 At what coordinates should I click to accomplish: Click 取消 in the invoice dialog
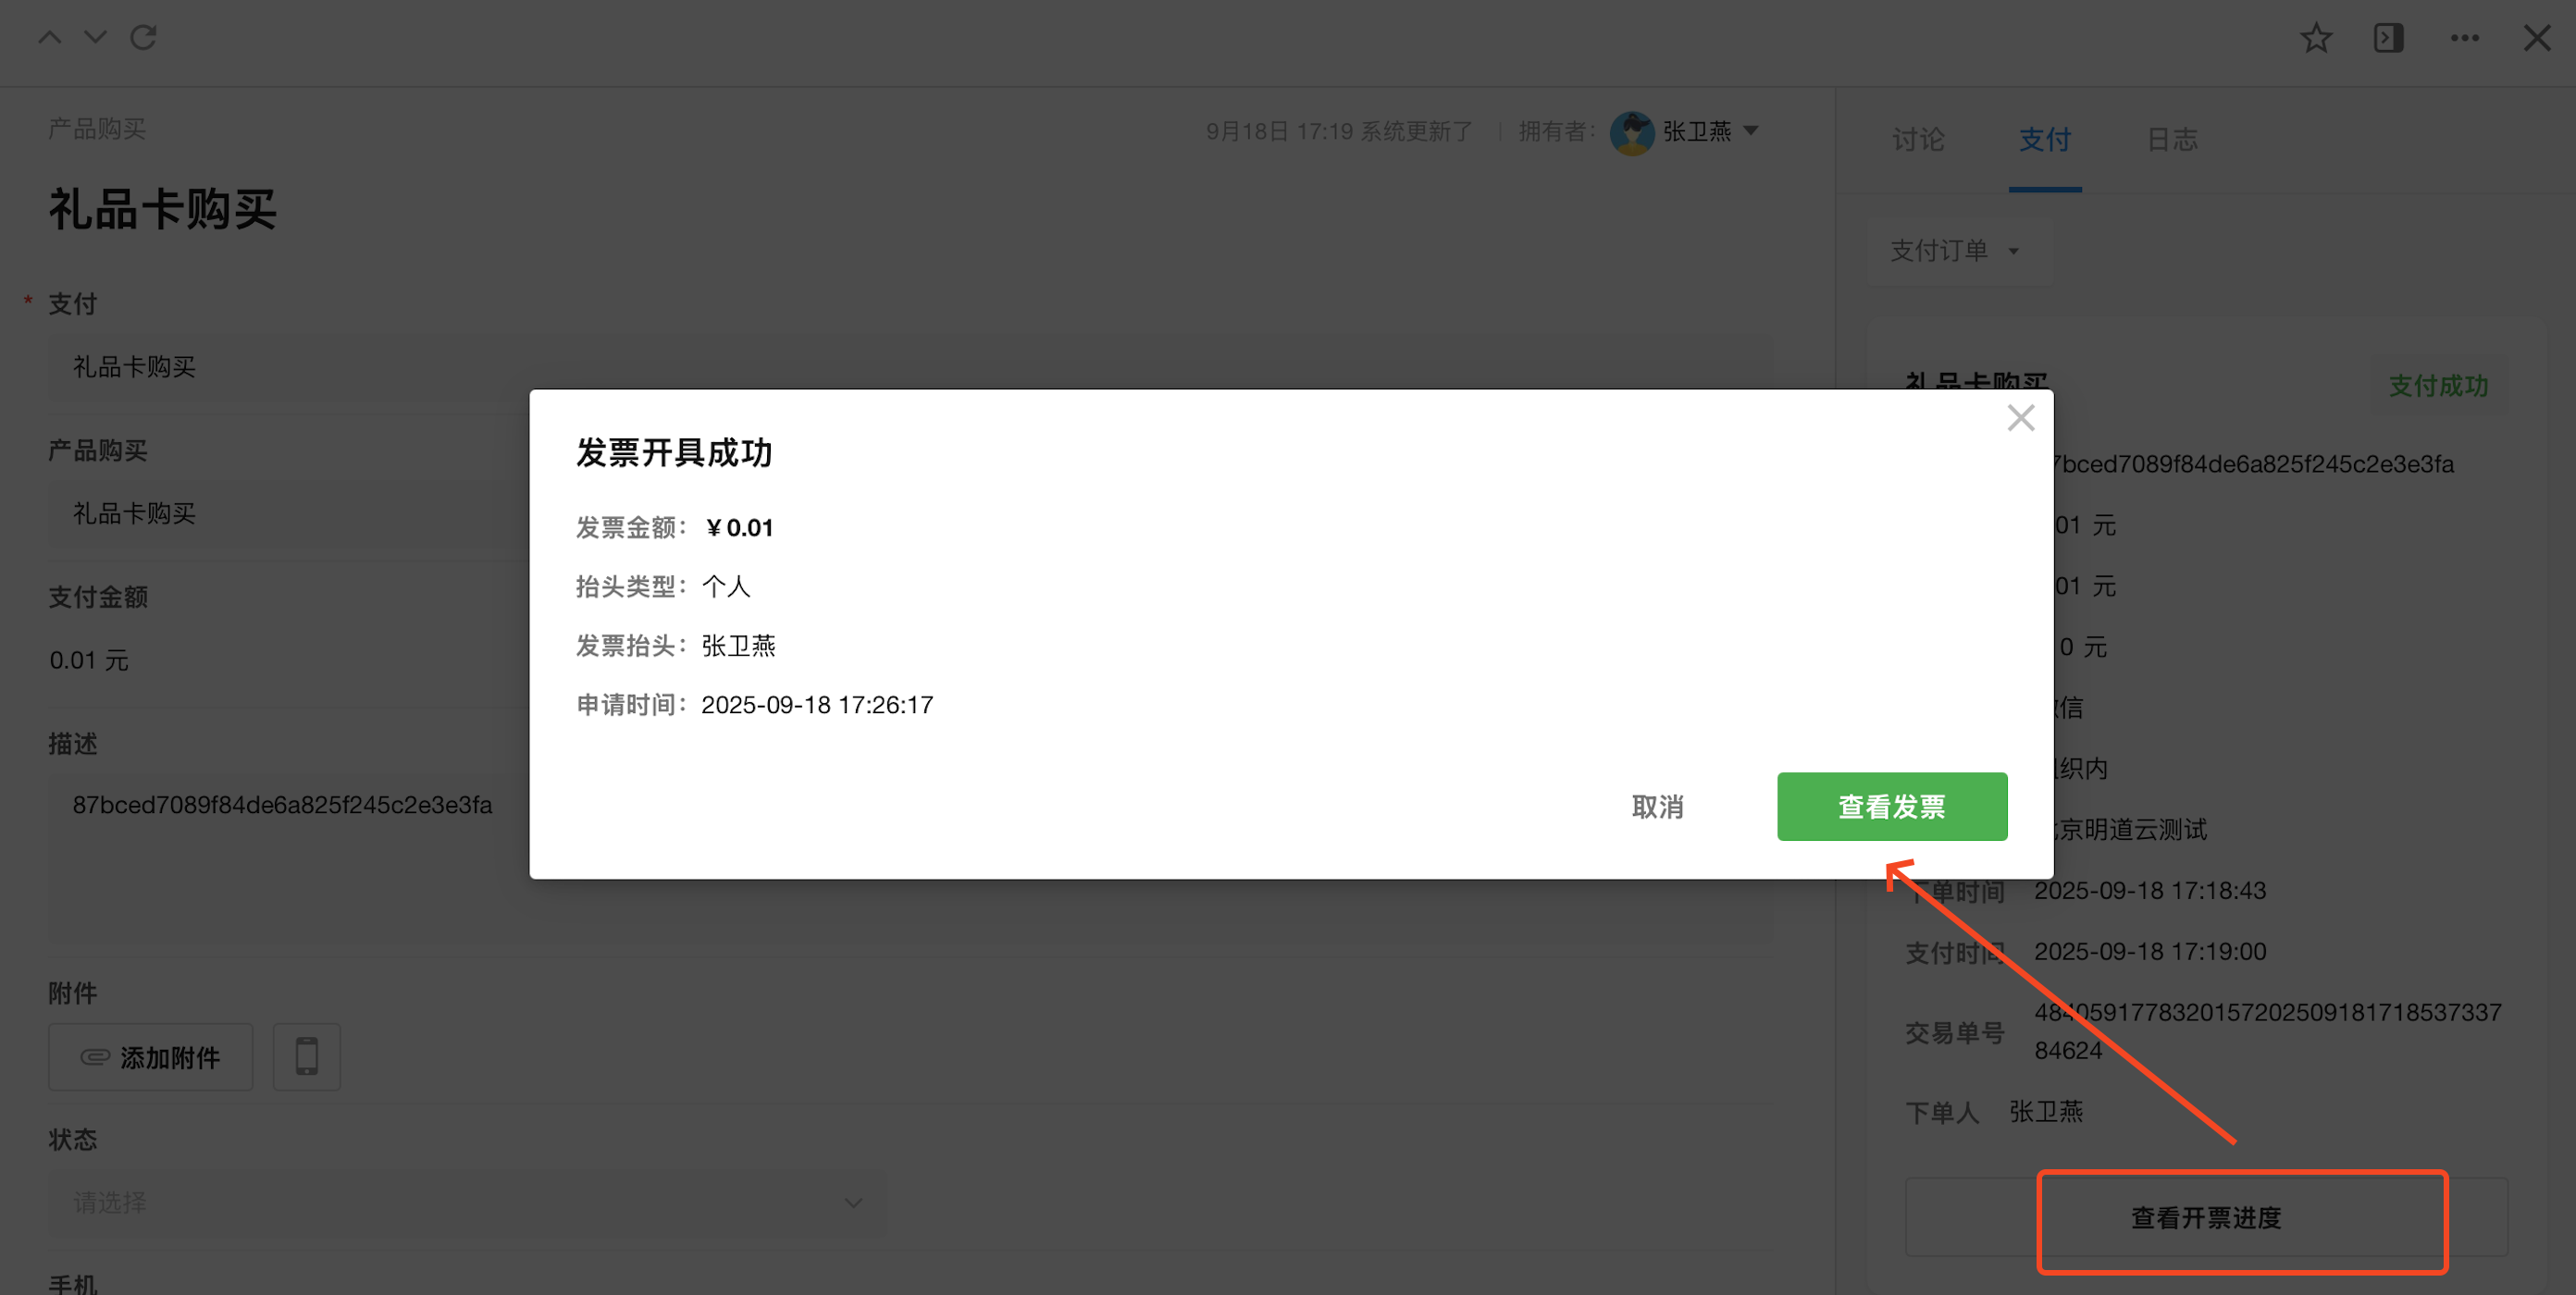pyautogui.click(x=1657, y=806)
